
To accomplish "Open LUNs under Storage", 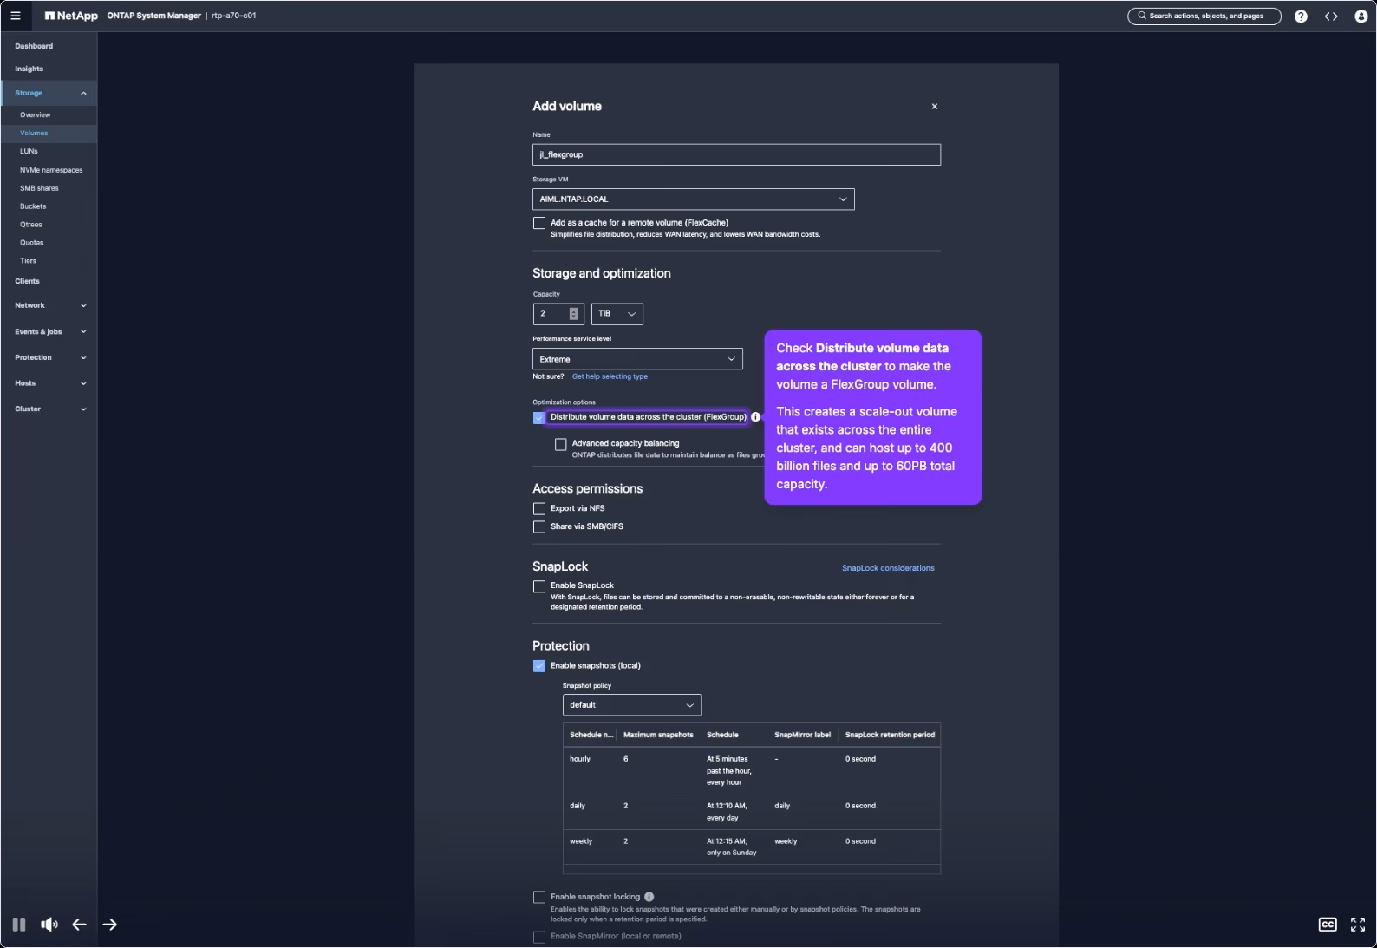I will point(29,151).
